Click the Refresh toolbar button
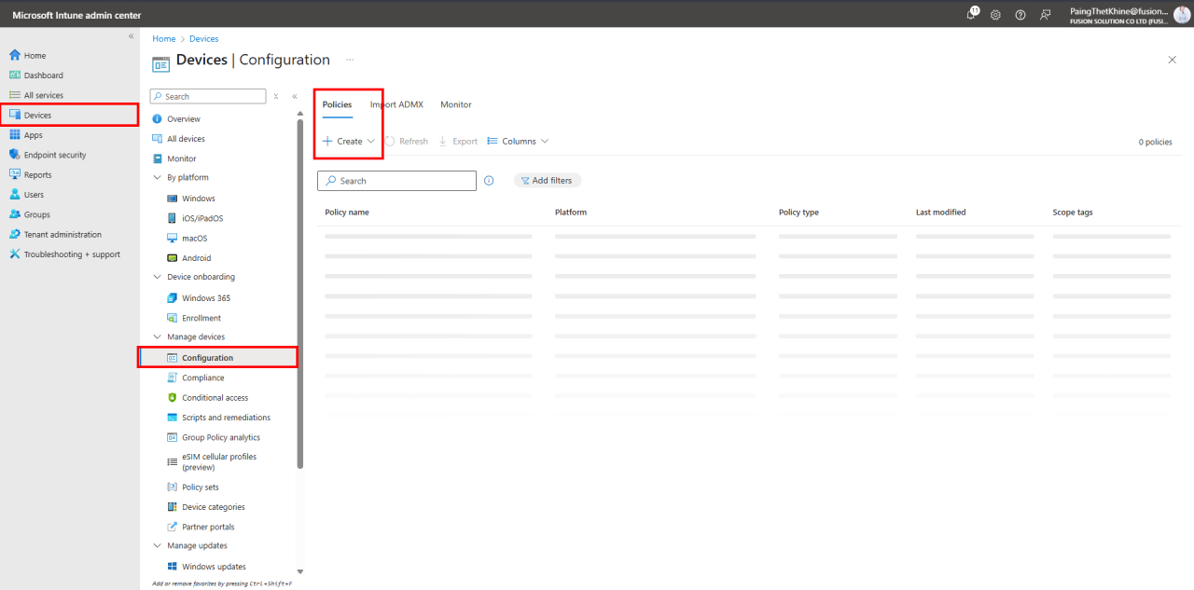The width and height of the screenshot is (1194, 590). 407,142
